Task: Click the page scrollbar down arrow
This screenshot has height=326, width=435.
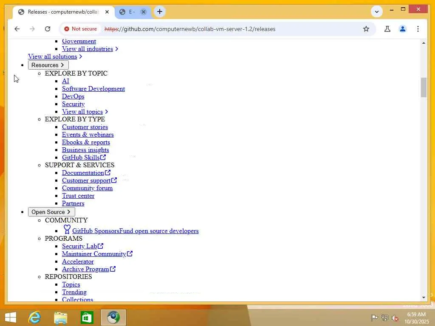Action: coord(424,298)
